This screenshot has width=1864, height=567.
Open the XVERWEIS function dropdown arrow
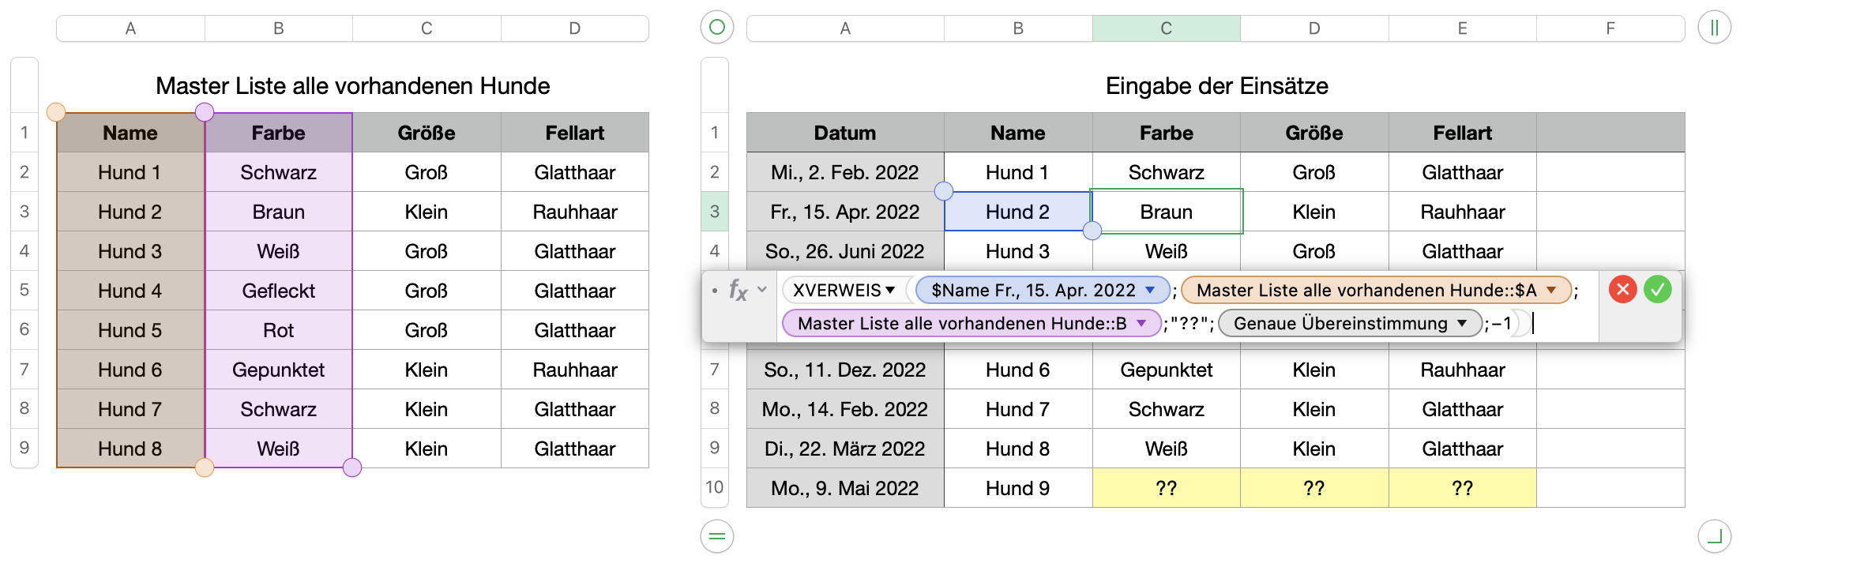pos(890,290)
